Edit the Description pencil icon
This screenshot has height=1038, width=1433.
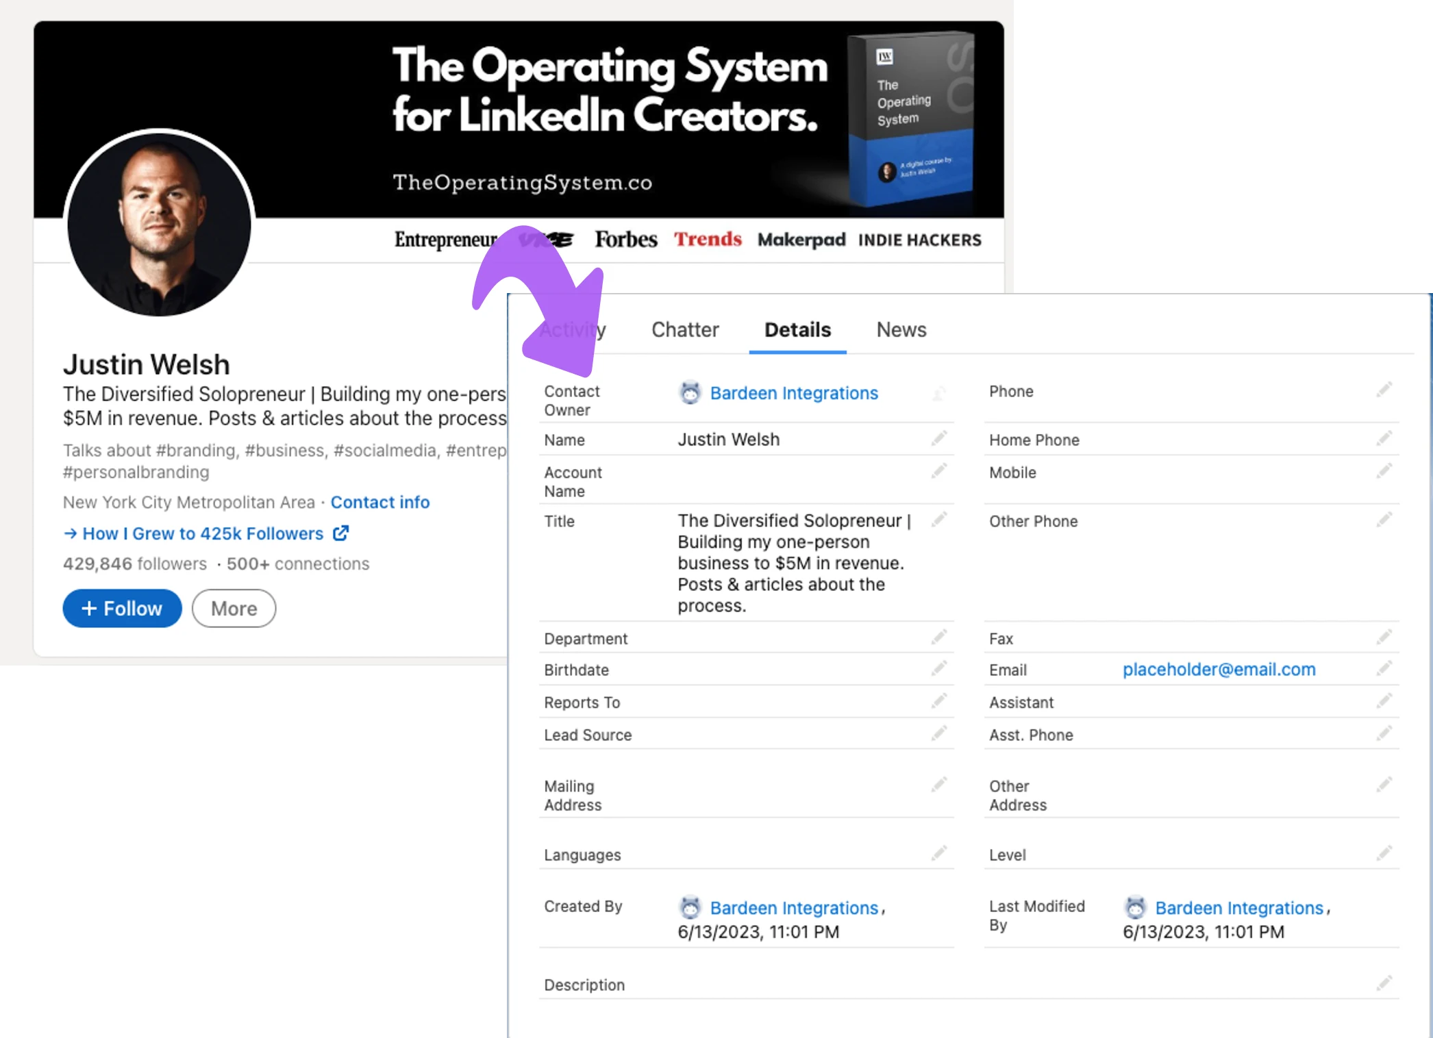(x=1384, y=983)
